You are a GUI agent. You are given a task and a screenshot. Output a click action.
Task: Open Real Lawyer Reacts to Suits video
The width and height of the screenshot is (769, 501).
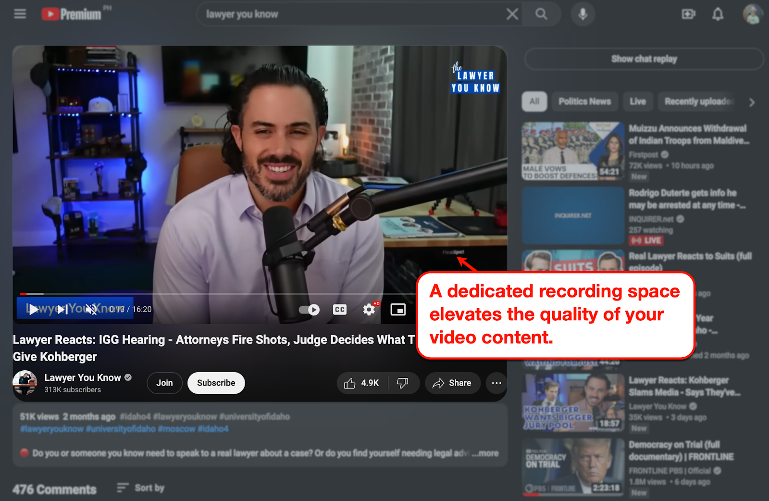[690, 261]
